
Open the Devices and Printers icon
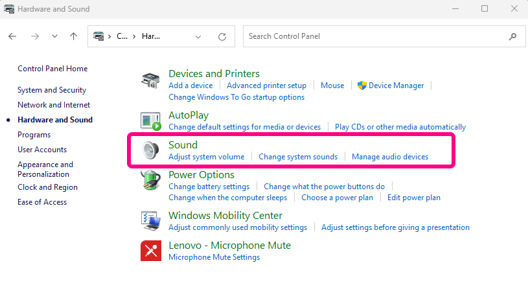[x=150, y=81]
